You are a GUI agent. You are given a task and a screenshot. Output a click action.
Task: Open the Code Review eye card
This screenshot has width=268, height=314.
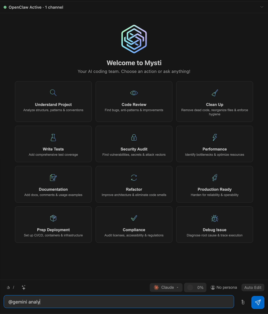(x=134, y=102)
